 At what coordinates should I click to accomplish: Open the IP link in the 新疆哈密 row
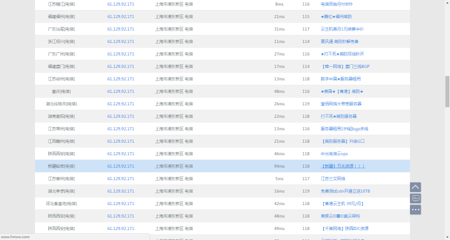click(x=121, y=166)
